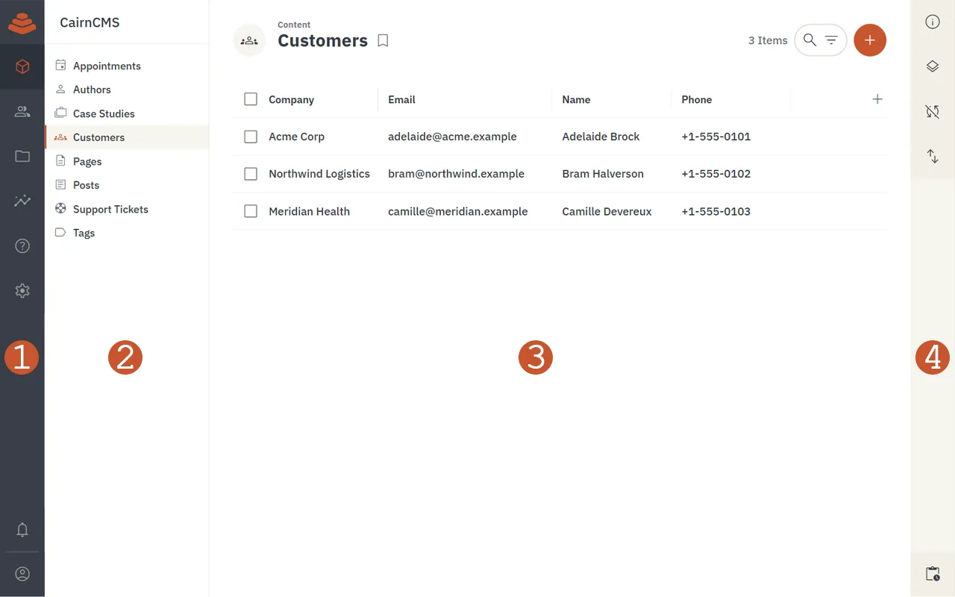Open the User Directory people icon

point(22,112)
